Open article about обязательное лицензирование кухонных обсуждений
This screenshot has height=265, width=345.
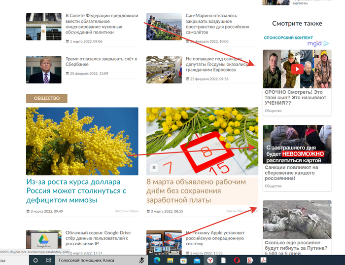pyautogui.click(x=102, y=24)
